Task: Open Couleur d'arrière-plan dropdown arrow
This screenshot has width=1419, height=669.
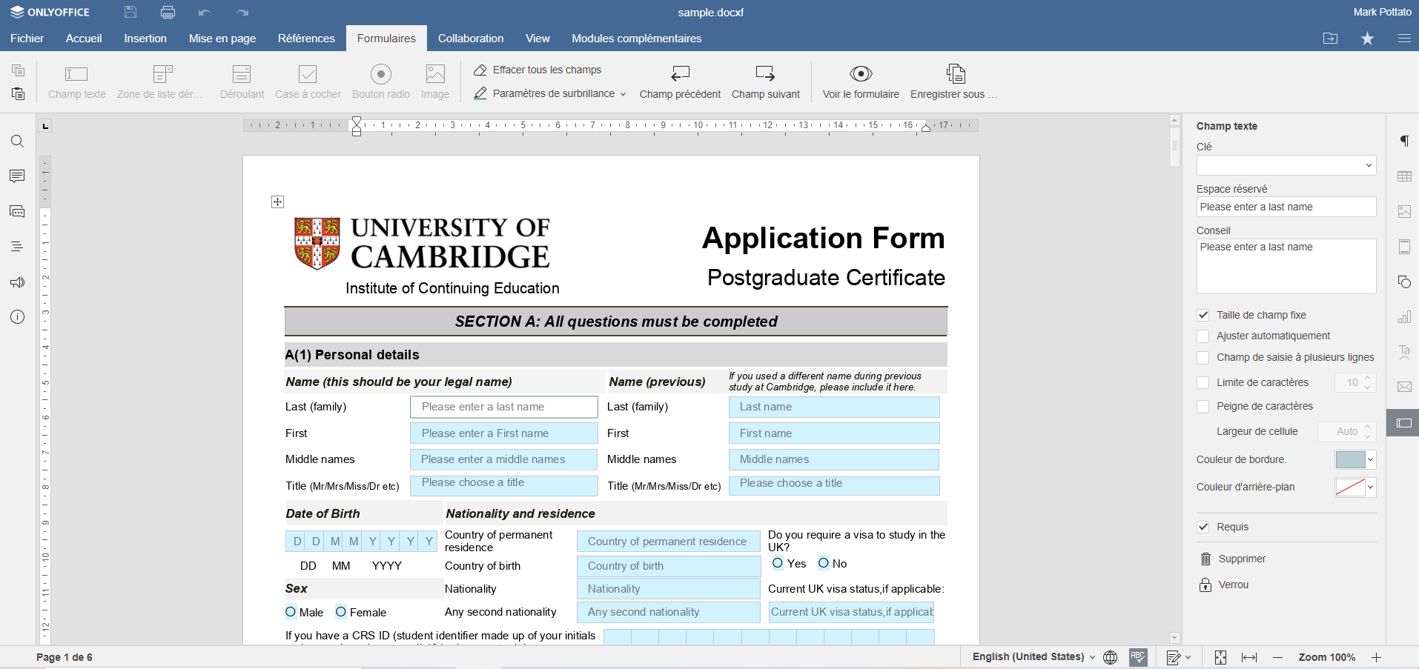Action: pos(1371,487)
